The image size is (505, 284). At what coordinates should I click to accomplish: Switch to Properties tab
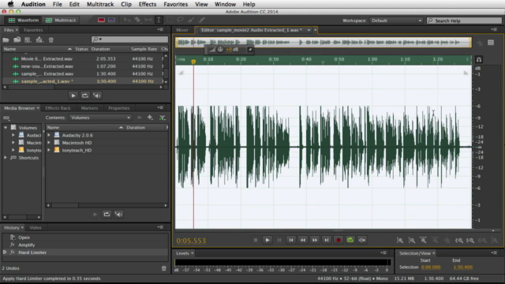click(x=119, y=108)
